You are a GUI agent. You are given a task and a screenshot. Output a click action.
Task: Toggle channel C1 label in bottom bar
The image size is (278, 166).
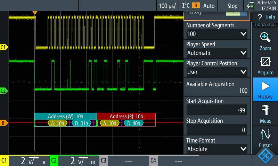click(5, 161)
